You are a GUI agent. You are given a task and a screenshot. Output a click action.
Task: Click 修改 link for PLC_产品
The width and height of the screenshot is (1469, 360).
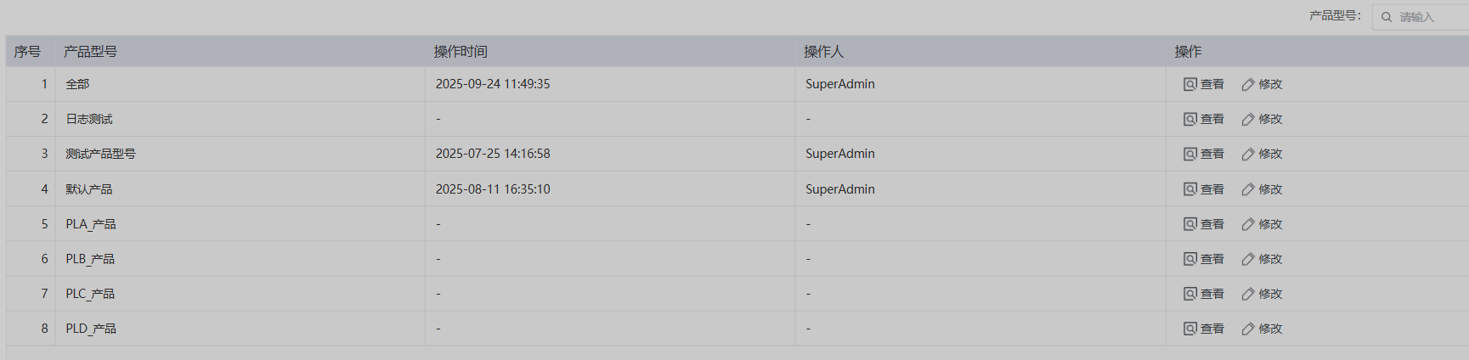pyautogui.click(x=1269, y=294)
